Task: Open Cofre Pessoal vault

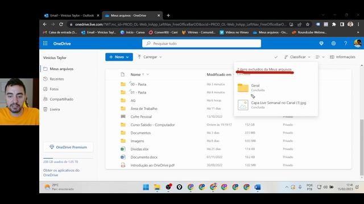Action: 141,117
